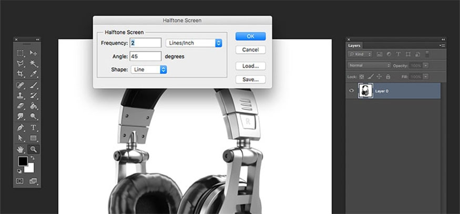
Task: Select the Eraser tool
Action: 21,105
